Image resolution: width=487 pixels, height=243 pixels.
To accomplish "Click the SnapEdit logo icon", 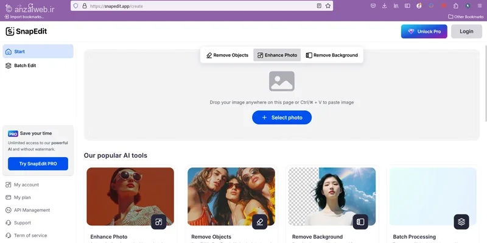I will pyautogui.click(x=10, y=32).
